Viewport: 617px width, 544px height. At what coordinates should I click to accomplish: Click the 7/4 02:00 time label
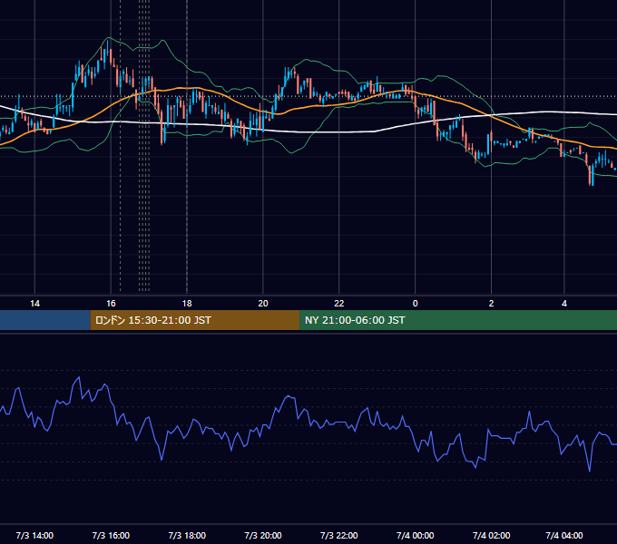pos(491,535)
